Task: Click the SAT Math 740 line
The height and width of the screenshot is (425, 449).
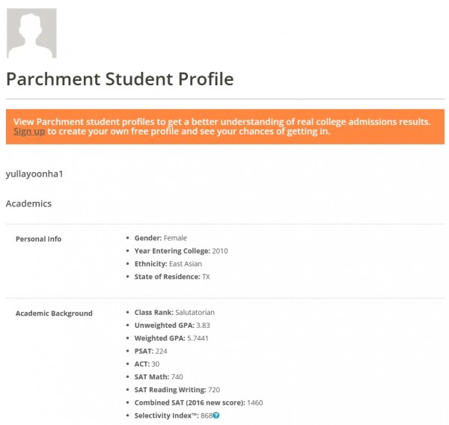Action: [159, 377]
